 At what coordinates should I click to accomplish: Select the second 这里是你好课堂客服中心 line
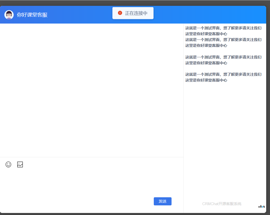[206, 46]
